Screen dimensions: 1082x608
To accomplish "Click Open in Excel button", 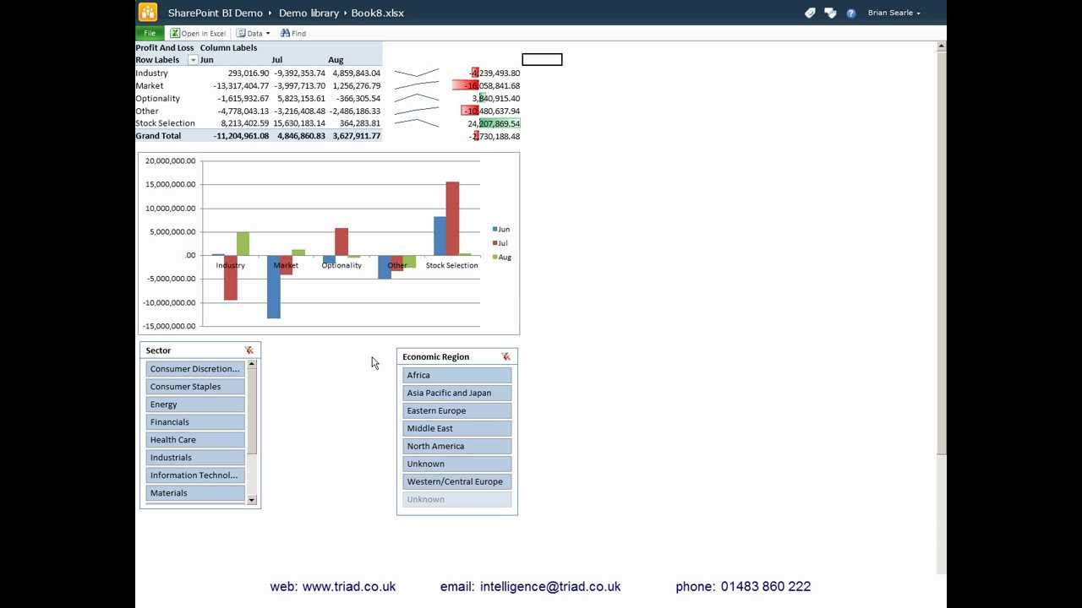I will coord(199,33).
